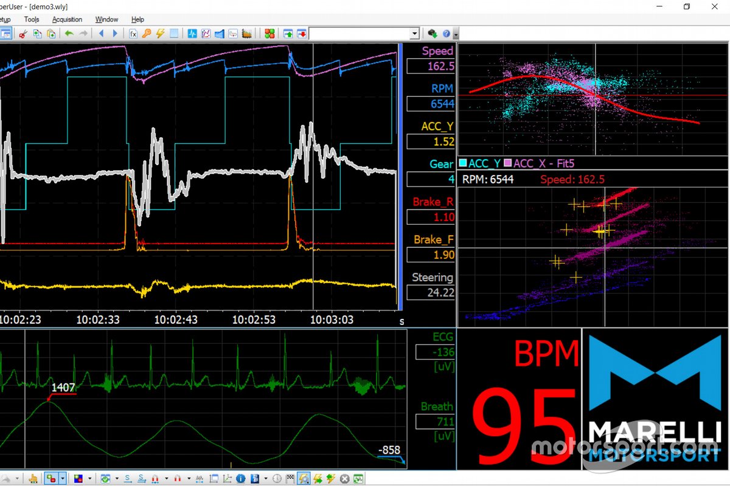730x486 pixels.
Task: Click the ACC_Y channel label
Action: tap(437, 126)
